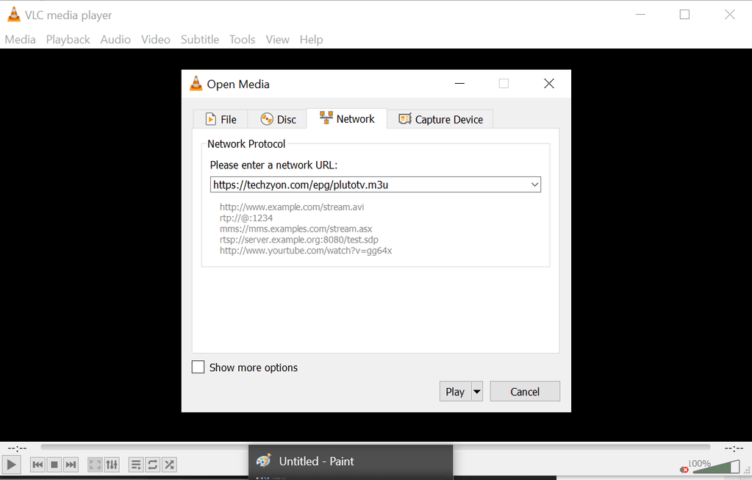Open the extended settings equalizer icon
752x480 pixels.
(x=111, y=464)
